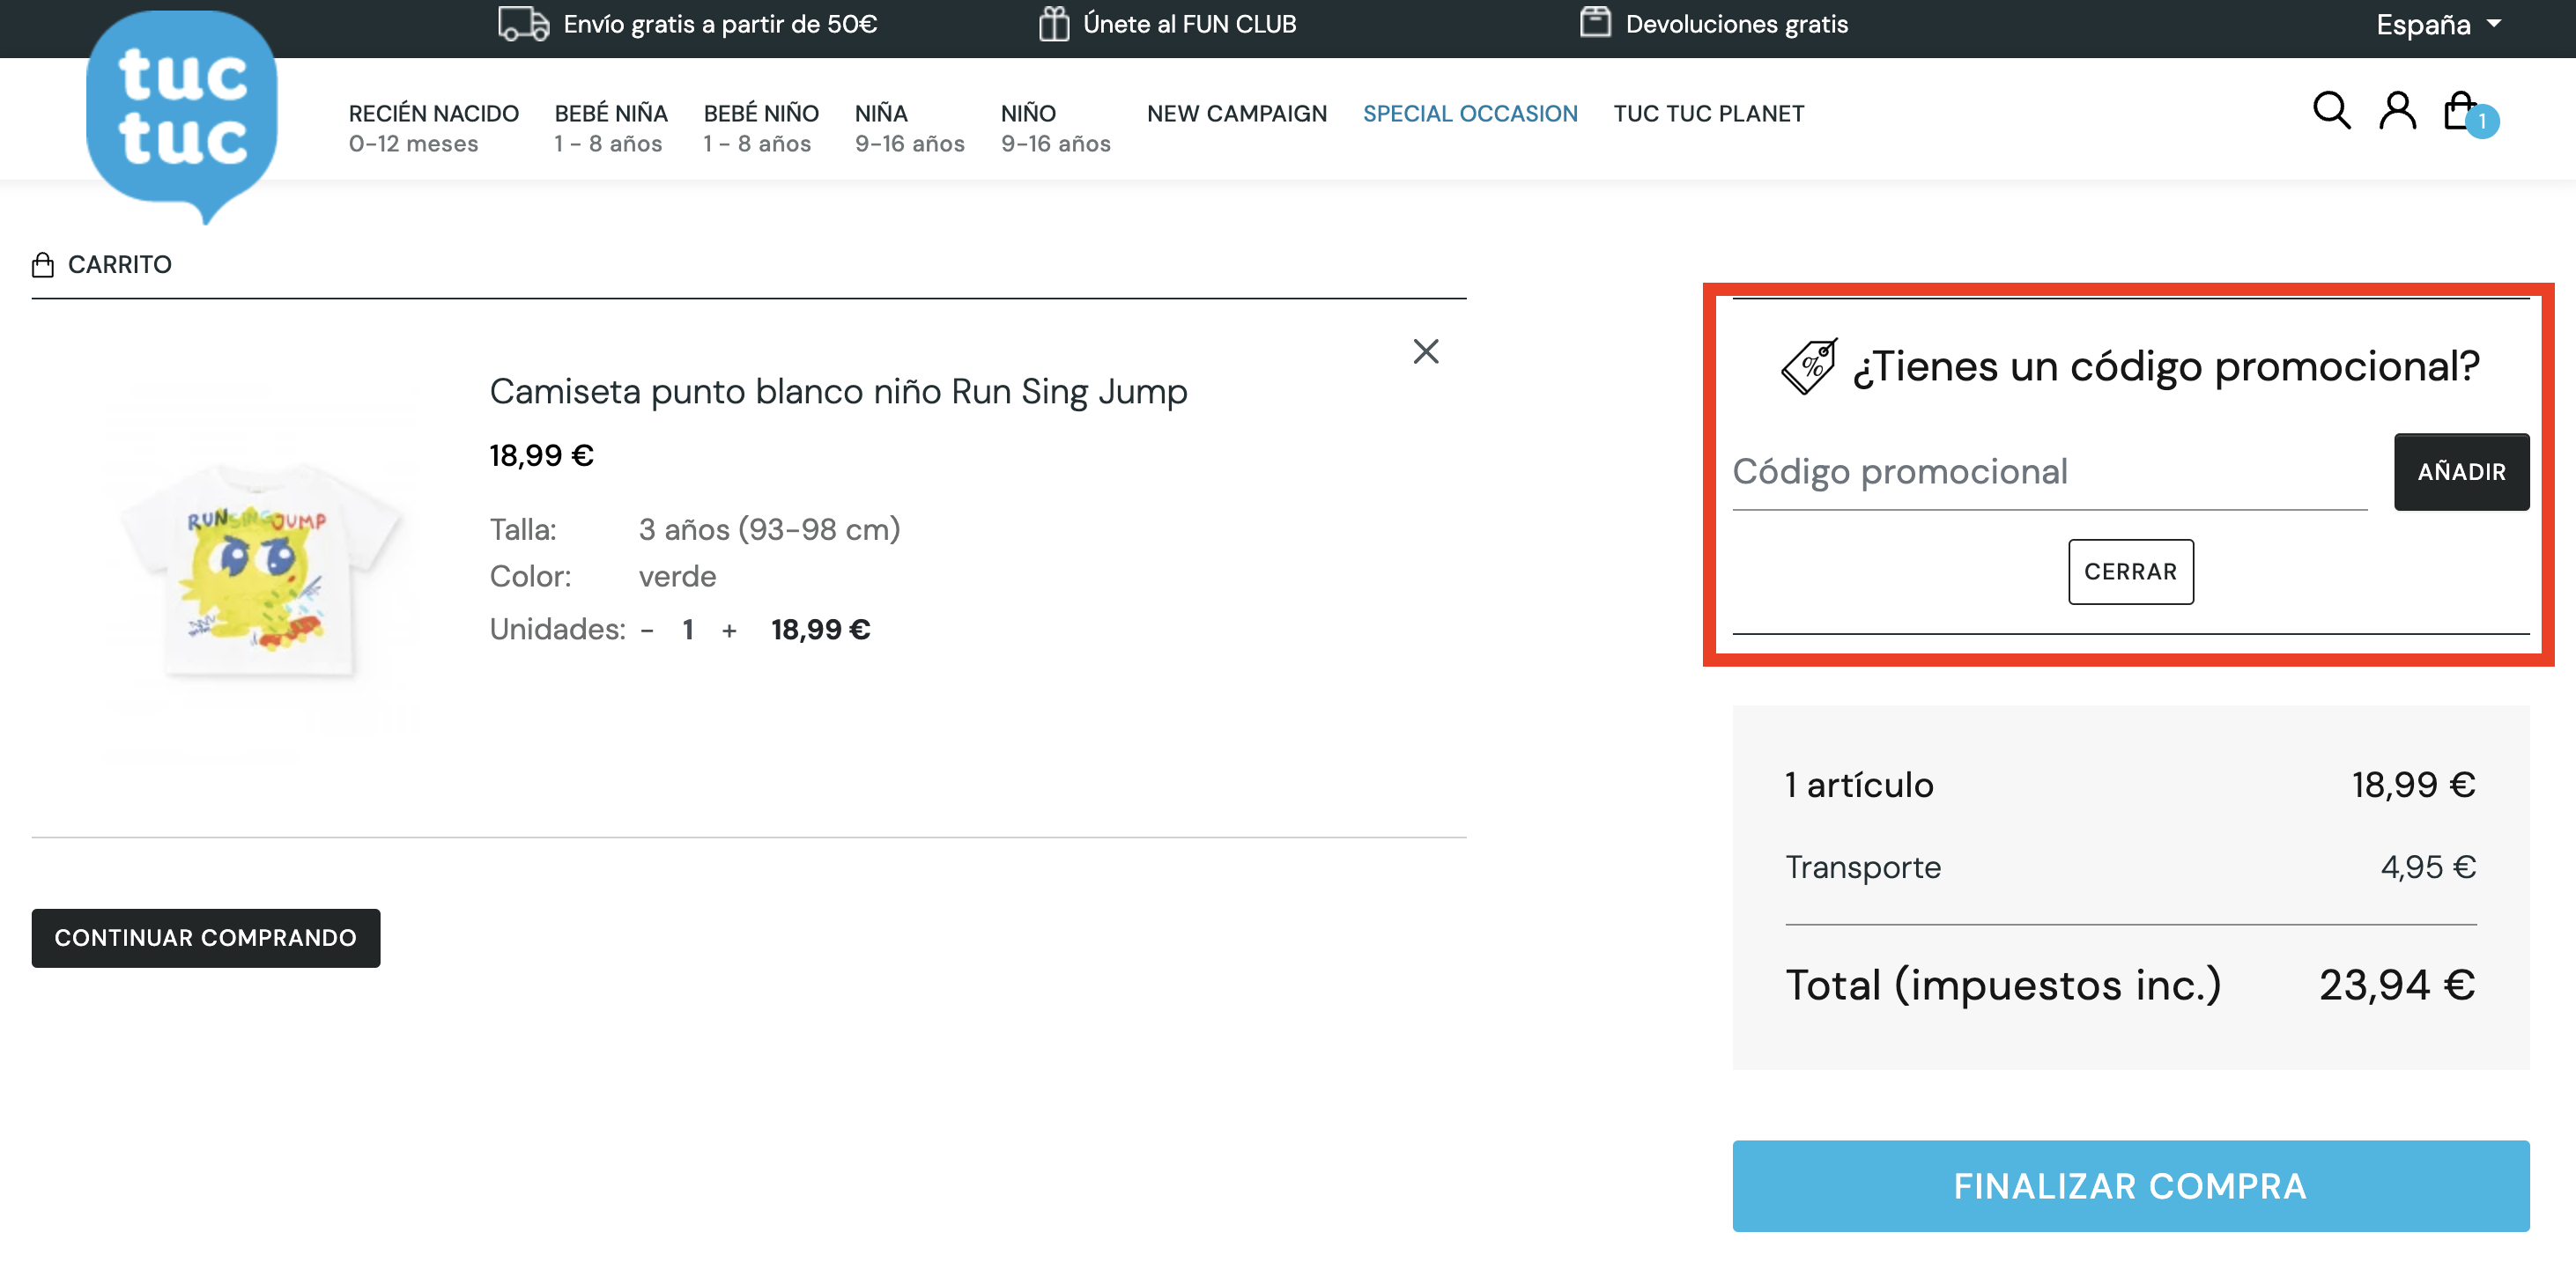Open the NIÑO 9-16 años menu
2576x1284 pixels.
(x=1055, y=128)
